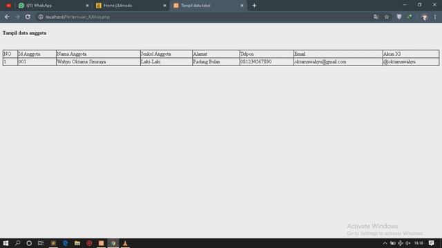Go back to the previous page
This screenshot has height=248, width=442.
click(7, 17)
